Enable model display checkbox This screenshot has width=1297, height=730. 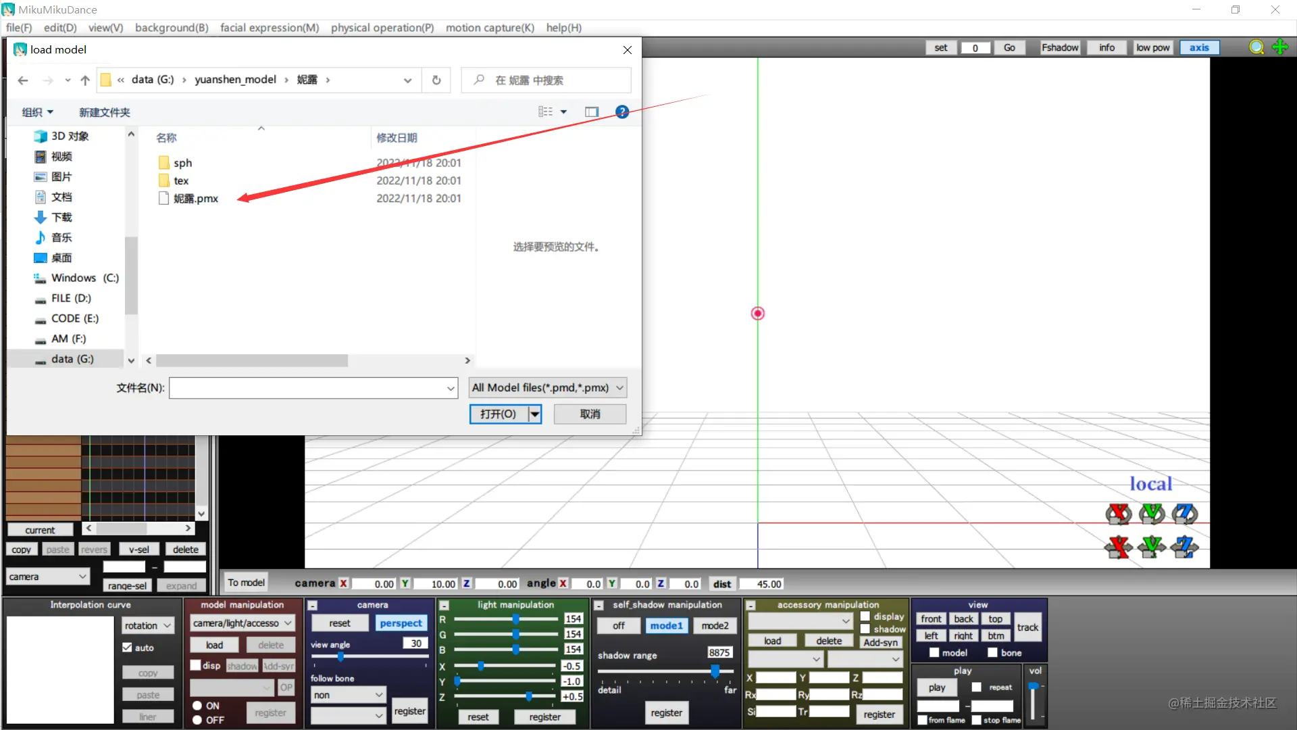point(934,652)
